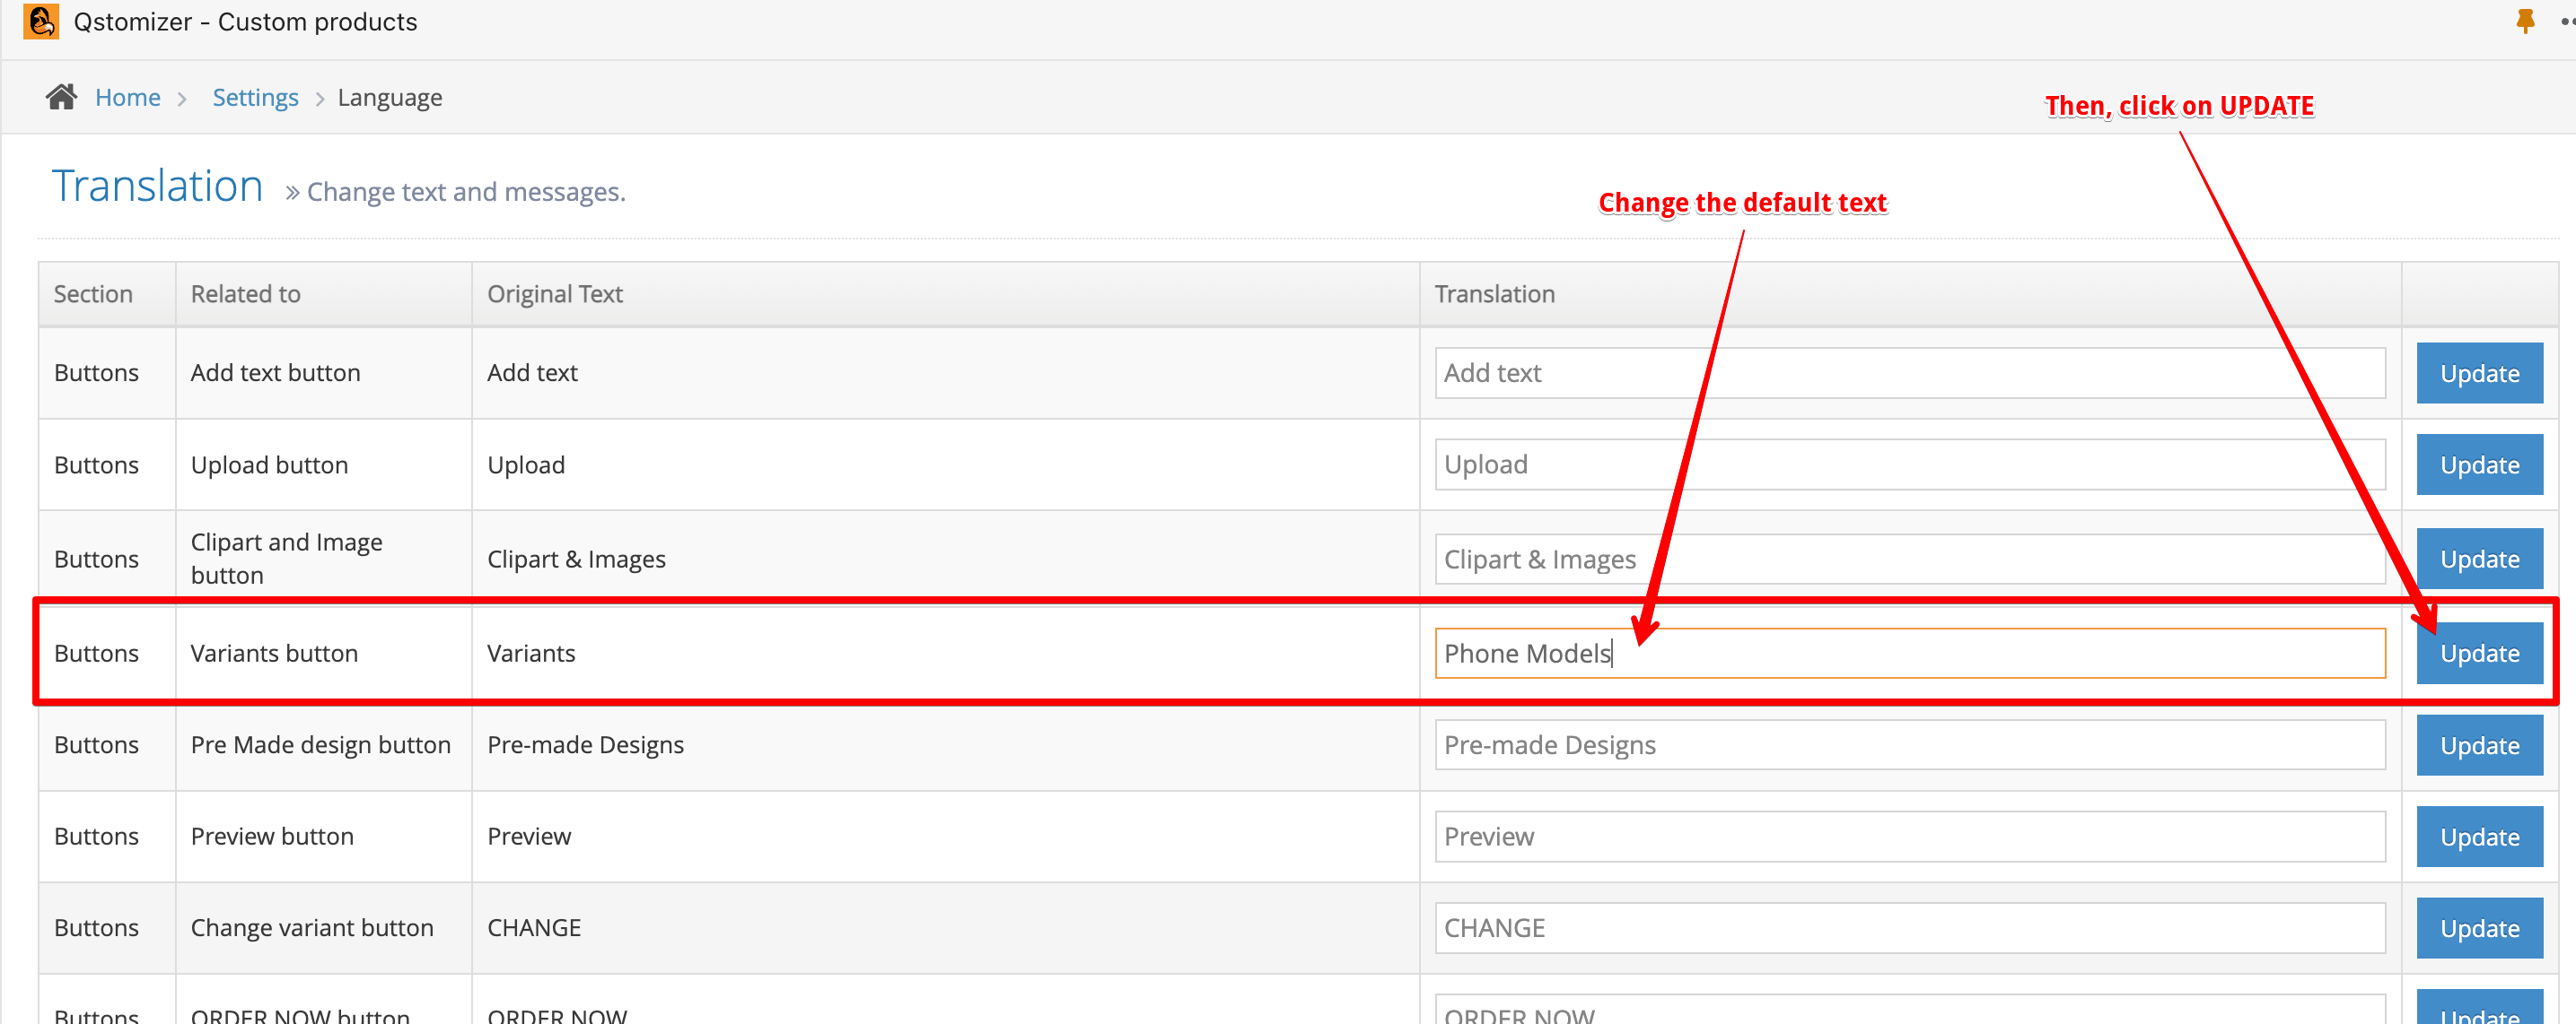Screen dimensions: 2576x1024
Task: Click Update for Upload button row
Action: [2479, 464]
